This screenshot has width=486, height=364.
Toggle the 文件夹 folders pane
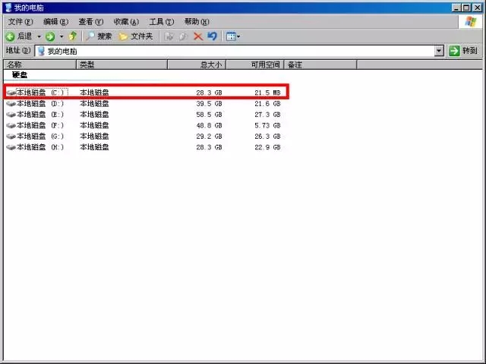coord(136,36)
